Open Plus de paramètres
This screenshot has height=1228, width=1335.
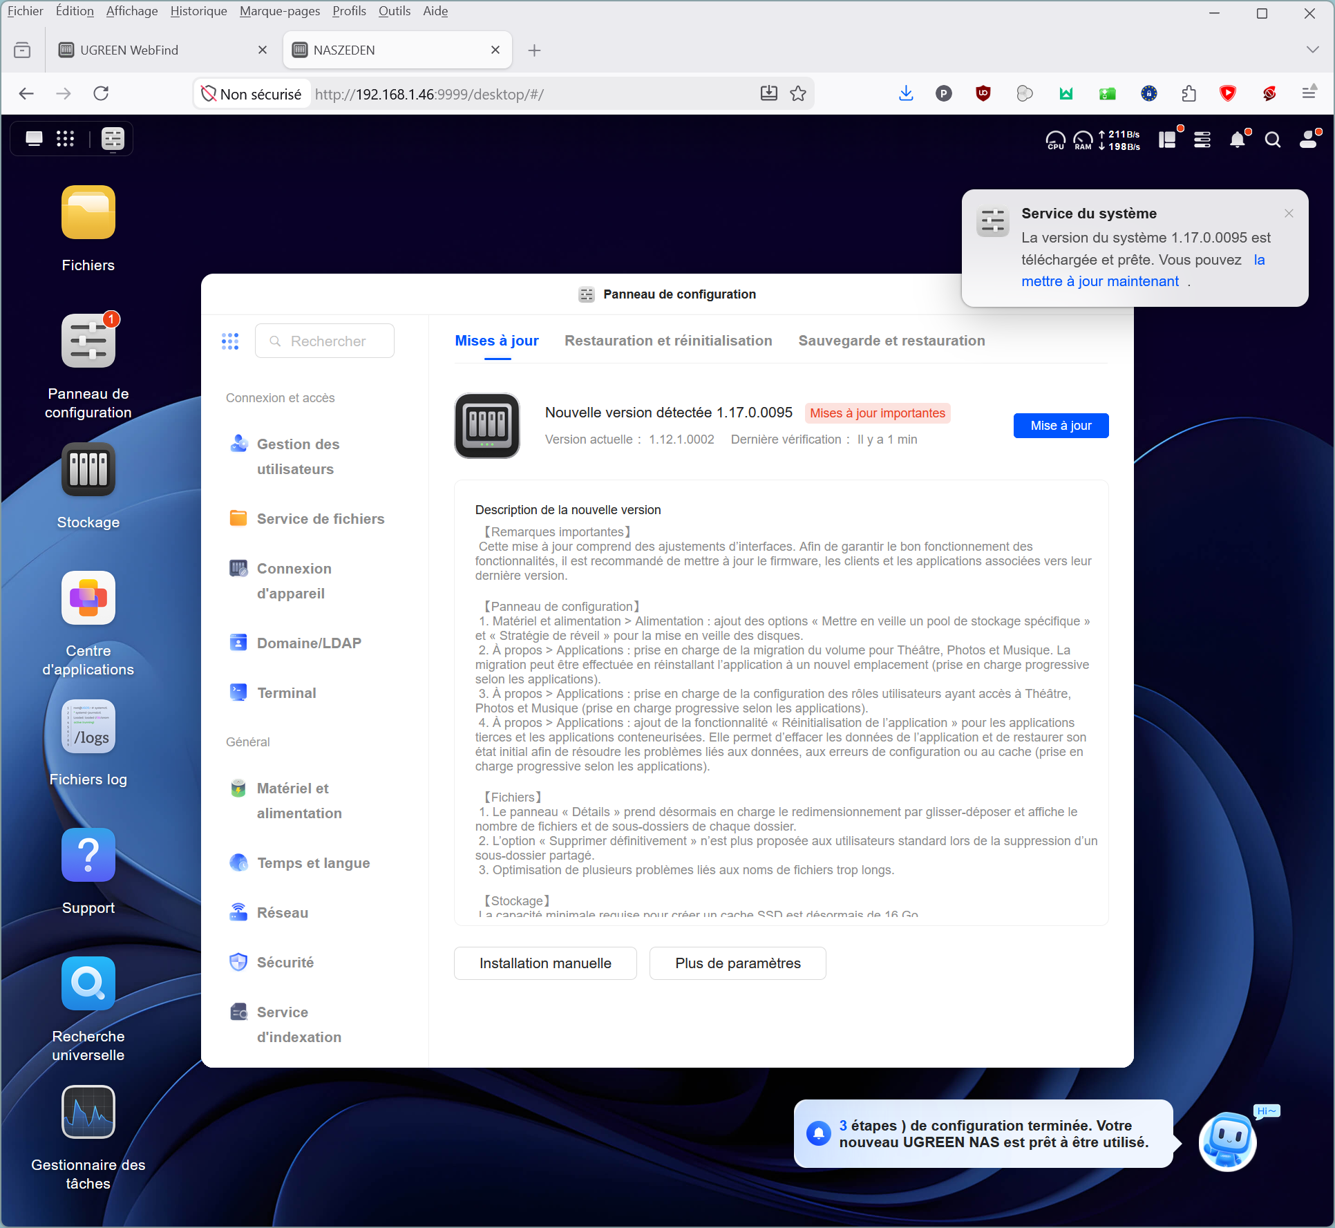pos(738,963)
